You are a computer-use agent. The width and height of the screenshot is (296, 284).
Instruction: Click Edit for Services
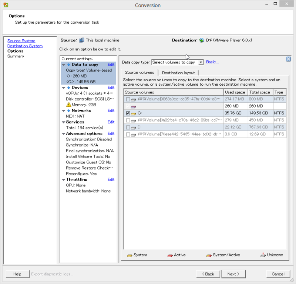[x=111, y=122]
